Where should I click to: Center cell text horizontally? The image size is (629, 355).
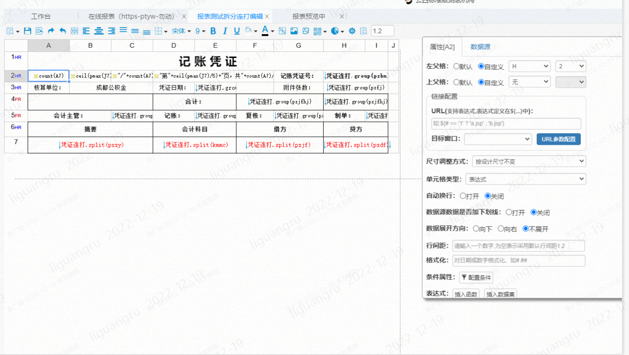coord(99,31)
